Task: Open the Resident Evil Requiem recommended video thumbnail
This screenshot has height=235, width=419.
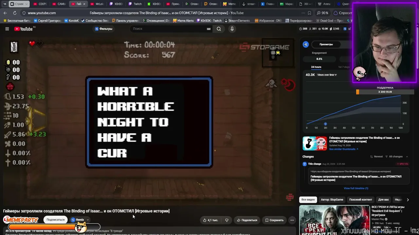Action: pos(334,220)
